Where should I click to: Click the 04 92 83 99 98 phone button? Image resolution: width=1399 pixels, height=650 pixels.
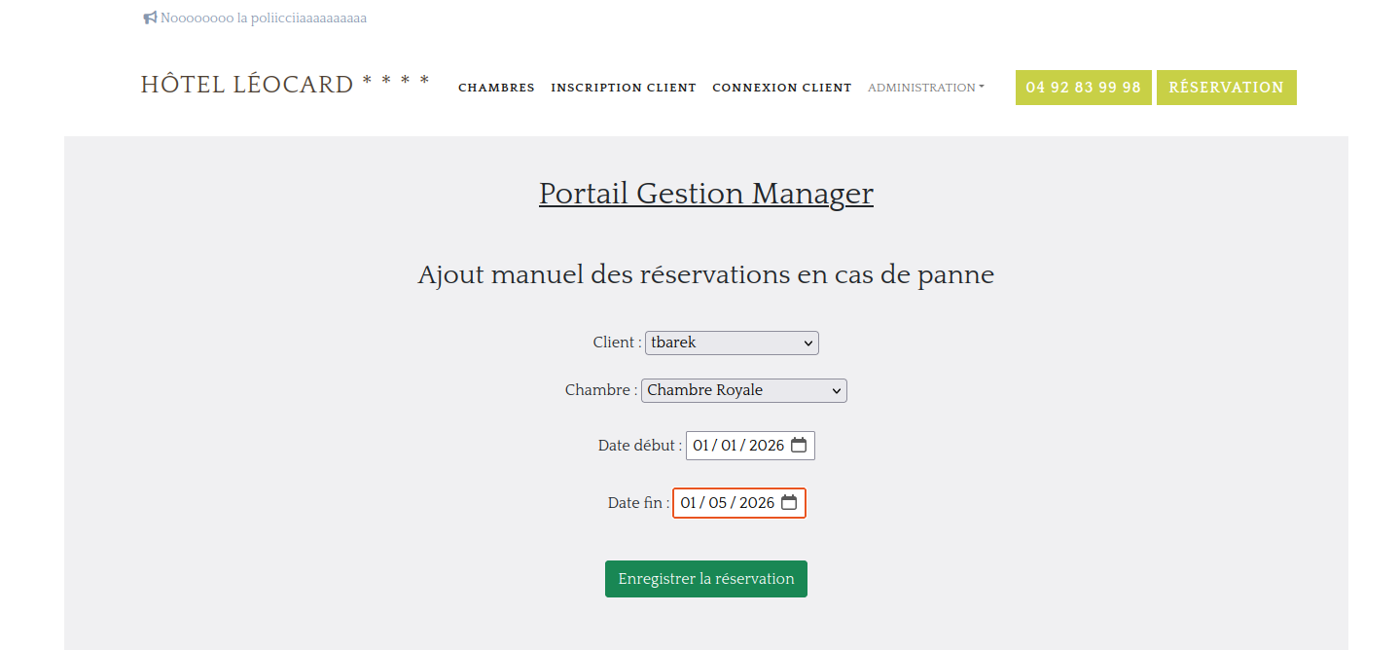(1083, 88)
